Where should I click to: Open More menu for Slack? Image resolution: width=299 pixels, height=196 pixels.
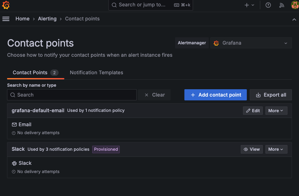tap(276, 149)
